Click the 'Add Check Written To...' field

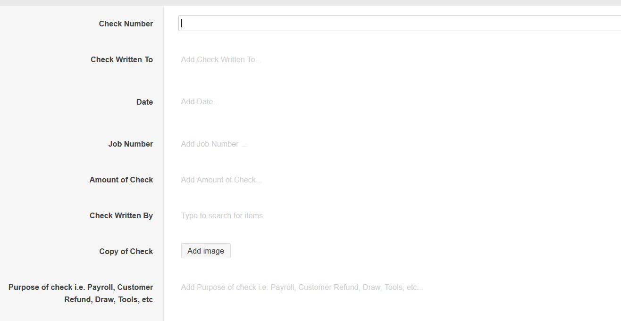coord(221,59)
